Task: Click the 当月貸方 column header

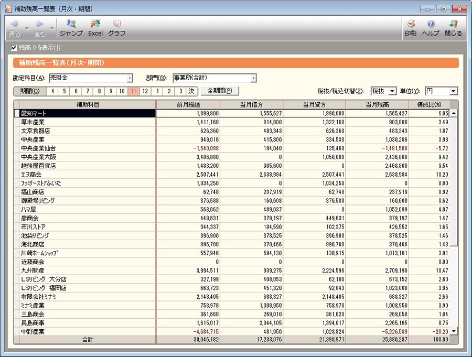Action: click(314, 105)
